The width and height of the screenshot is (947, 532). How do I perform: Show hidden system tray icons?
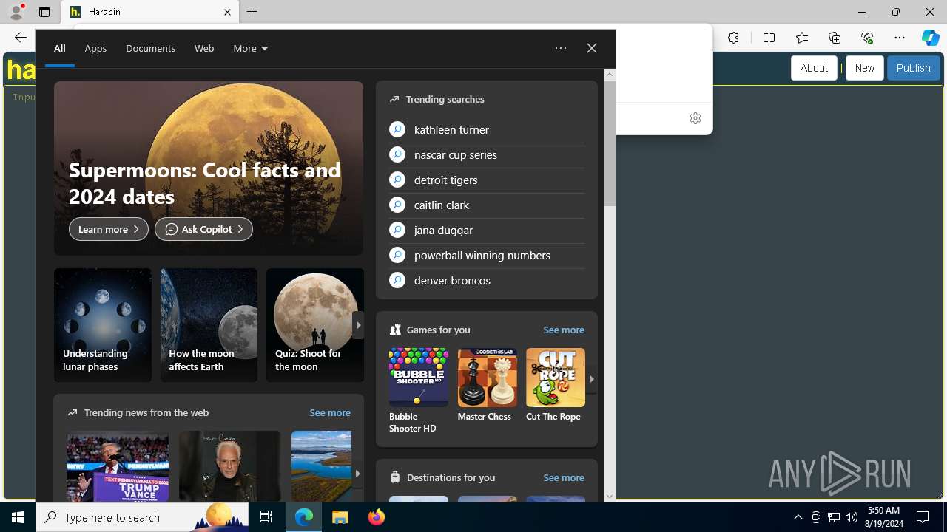tap(798, 517)
